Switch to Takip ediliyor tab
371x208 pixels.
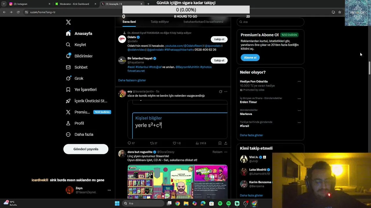(x=160, y=22)
